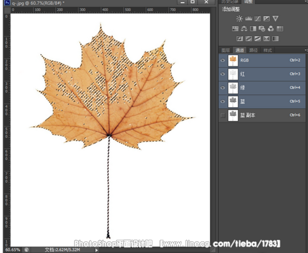
Task: Show the 蓝 副本 channel
Action: click(x=223, y=115)
